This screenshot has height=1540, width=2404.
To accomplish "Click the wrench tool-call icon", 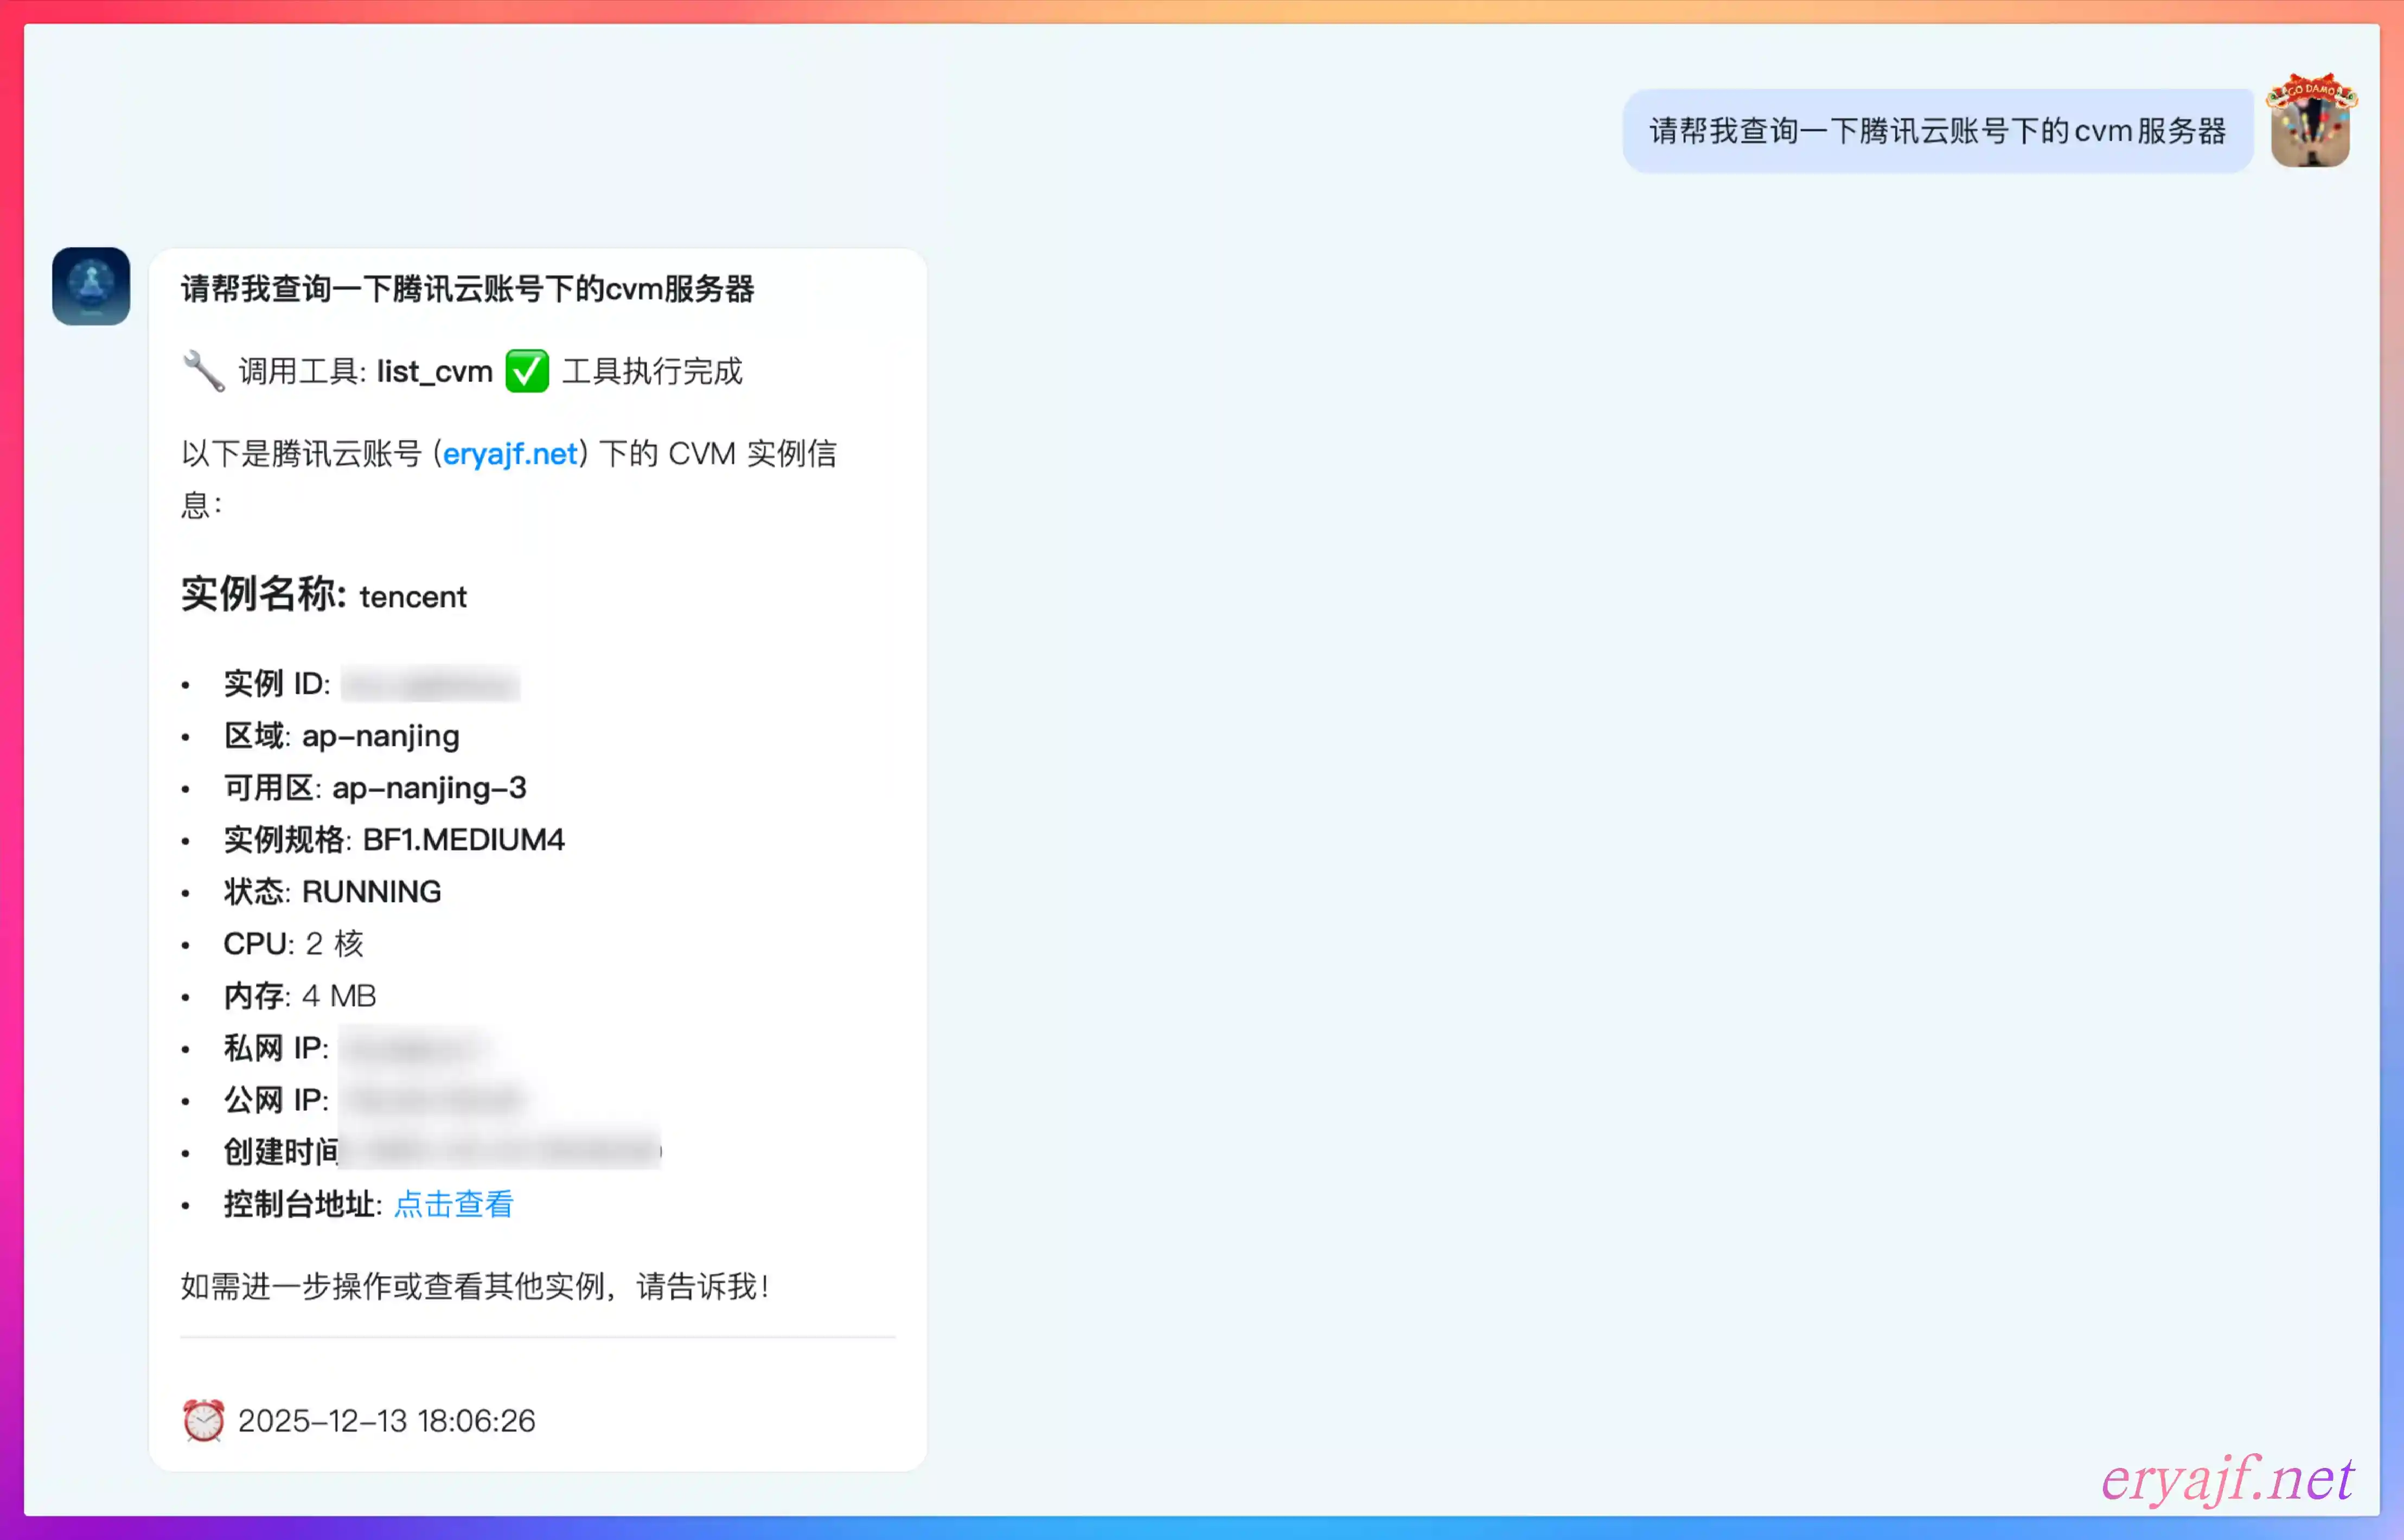I will pos(203,371).
